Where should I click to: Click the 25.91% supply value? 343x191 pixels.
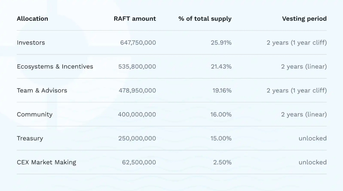221,42
